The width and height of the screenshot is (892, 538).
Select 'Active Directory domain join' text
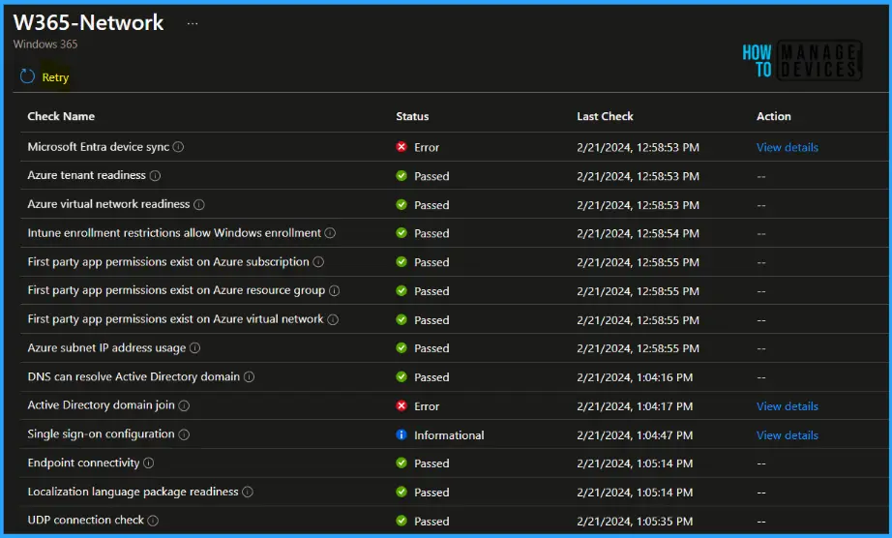coord(102,405)
